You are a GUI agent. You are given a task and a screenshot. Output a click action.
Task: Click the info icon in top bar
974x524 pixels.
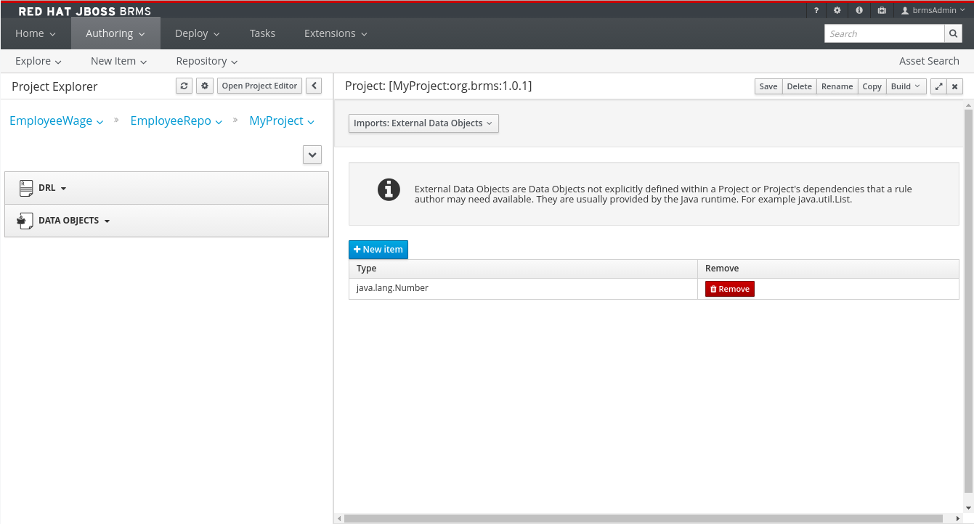[x=859, y=11]
